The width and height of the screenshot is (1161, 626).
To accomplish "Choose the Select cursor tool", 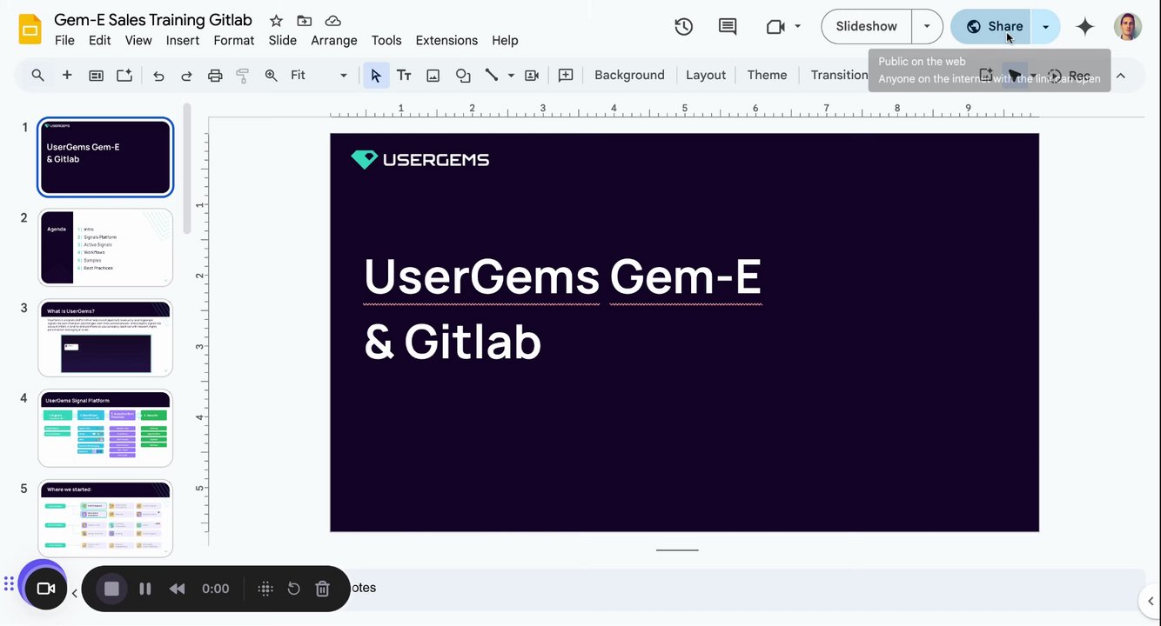I will click(x=376, y=76).
